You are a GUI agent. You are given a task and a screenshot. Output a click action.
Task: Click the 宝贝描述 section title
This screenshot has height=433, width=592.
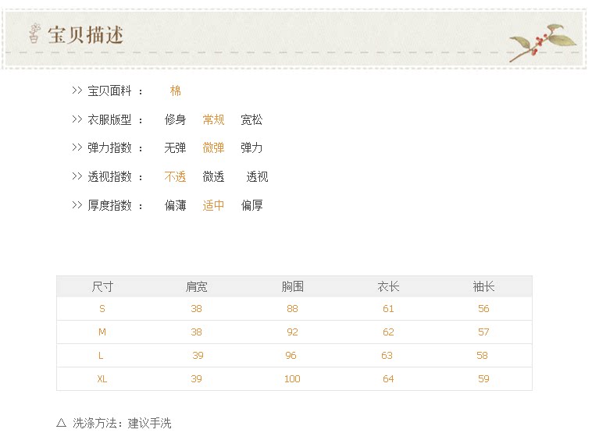[86, 35]
